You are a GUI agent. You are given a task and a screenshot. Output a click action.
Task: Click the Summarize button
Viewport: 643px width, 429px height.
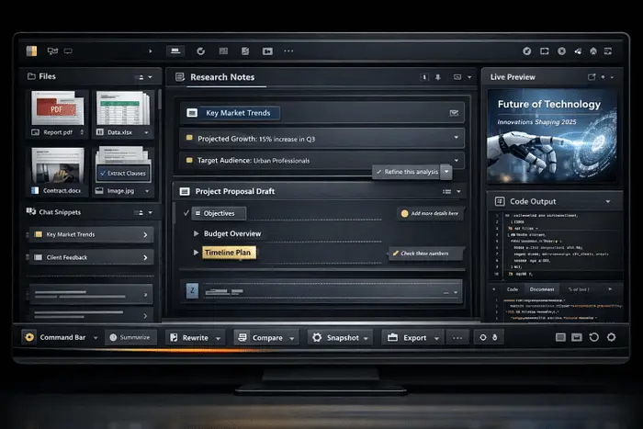129,337
